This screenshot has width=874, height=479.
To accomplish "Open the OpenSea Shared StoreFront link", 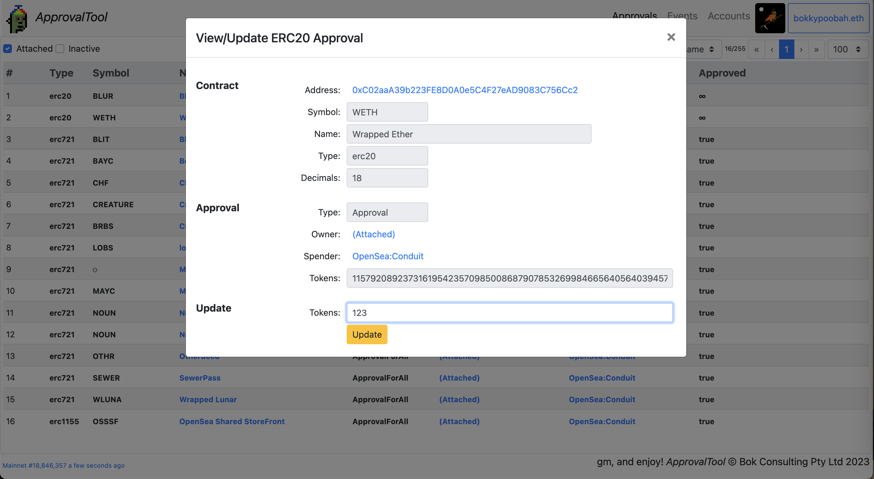I will 232,421.
